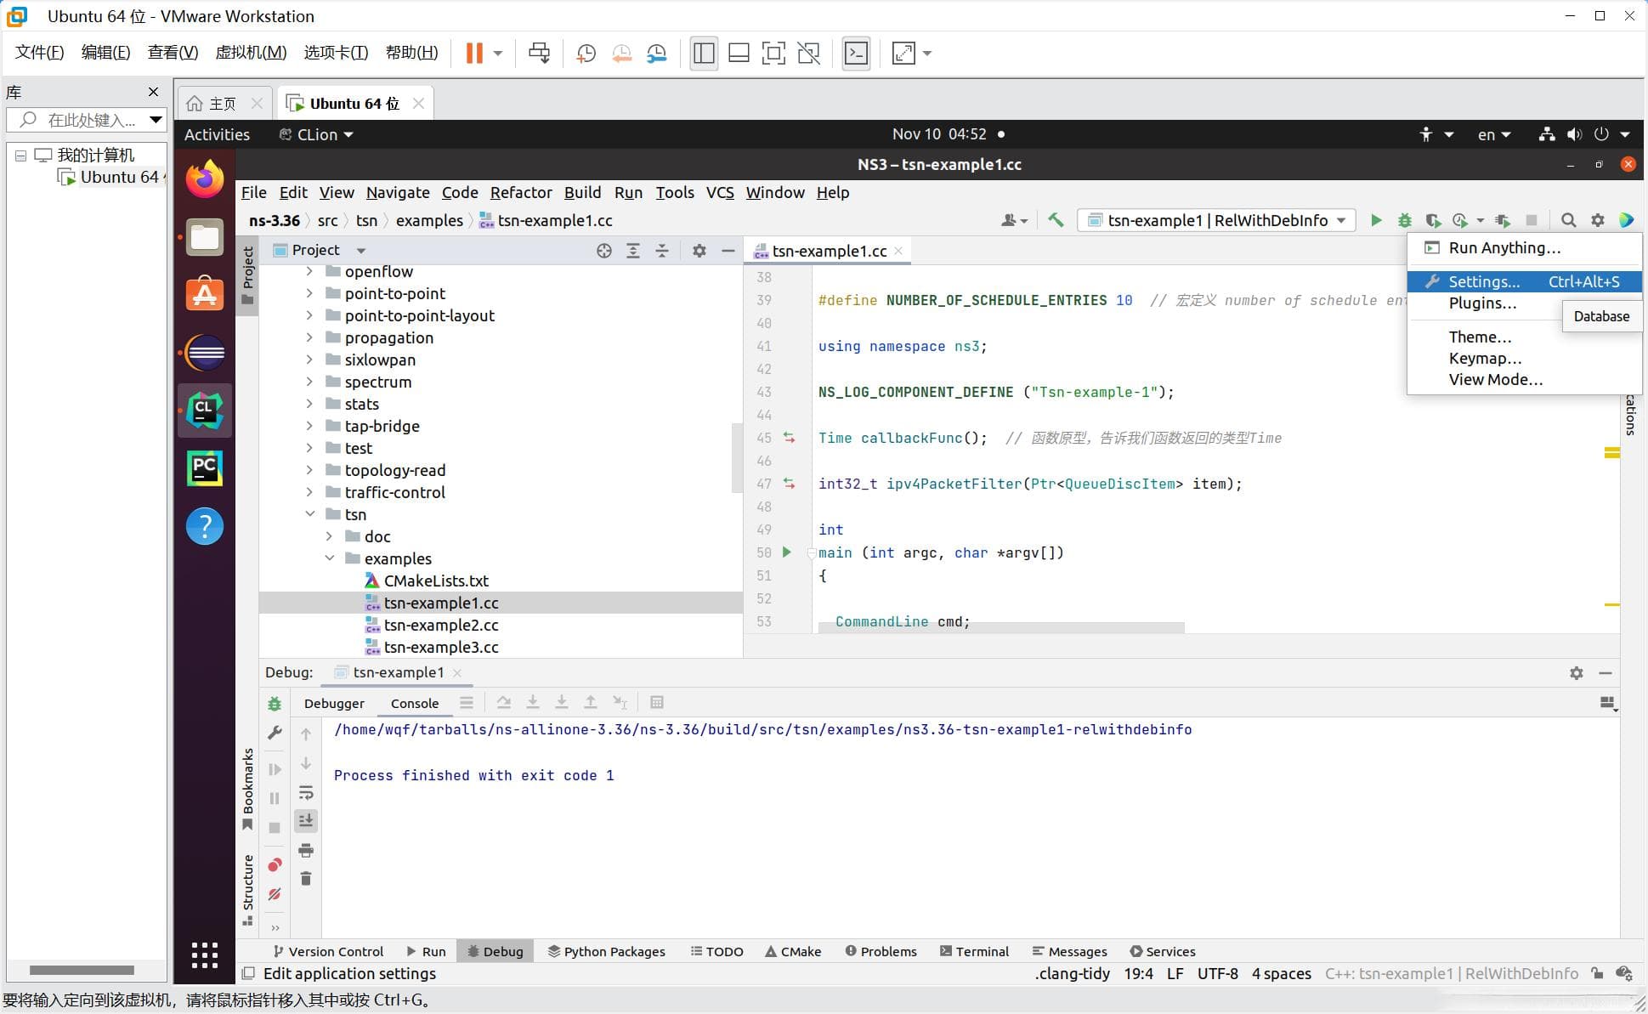The height and width of the screenshot is (1014, 1648).
Task: Open run configuration dropdown tsn-example1
Action: pyautogui.click(x=1216, y=220)
